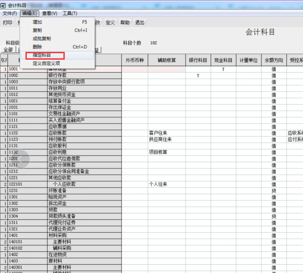Choose 复制 from the edit menu
303x273 pixels.
pos(57,31)
